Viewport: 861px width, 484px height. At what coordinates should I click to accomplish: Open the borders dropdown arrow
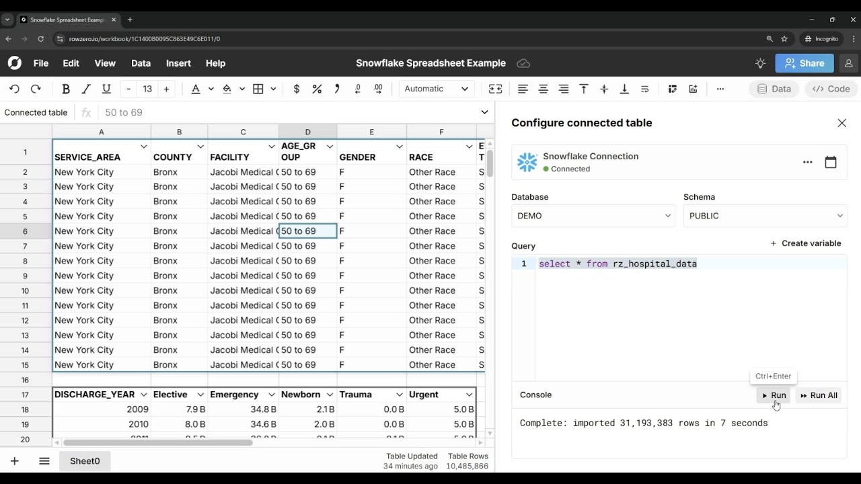pyautogui.click(x=273, y=89)
